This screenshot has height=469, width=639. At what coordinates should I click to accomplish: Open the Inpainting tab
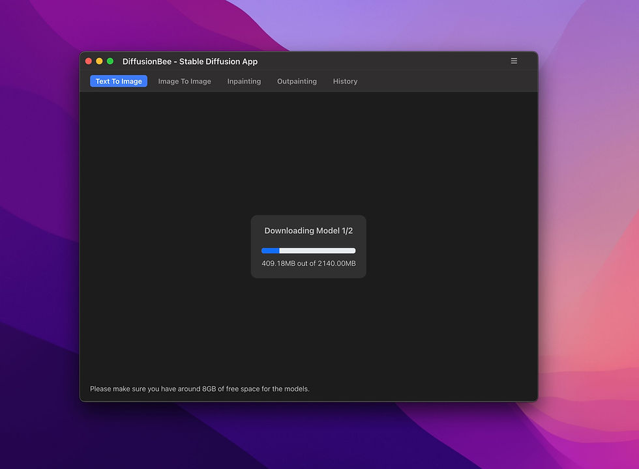[x=244, y=81]
